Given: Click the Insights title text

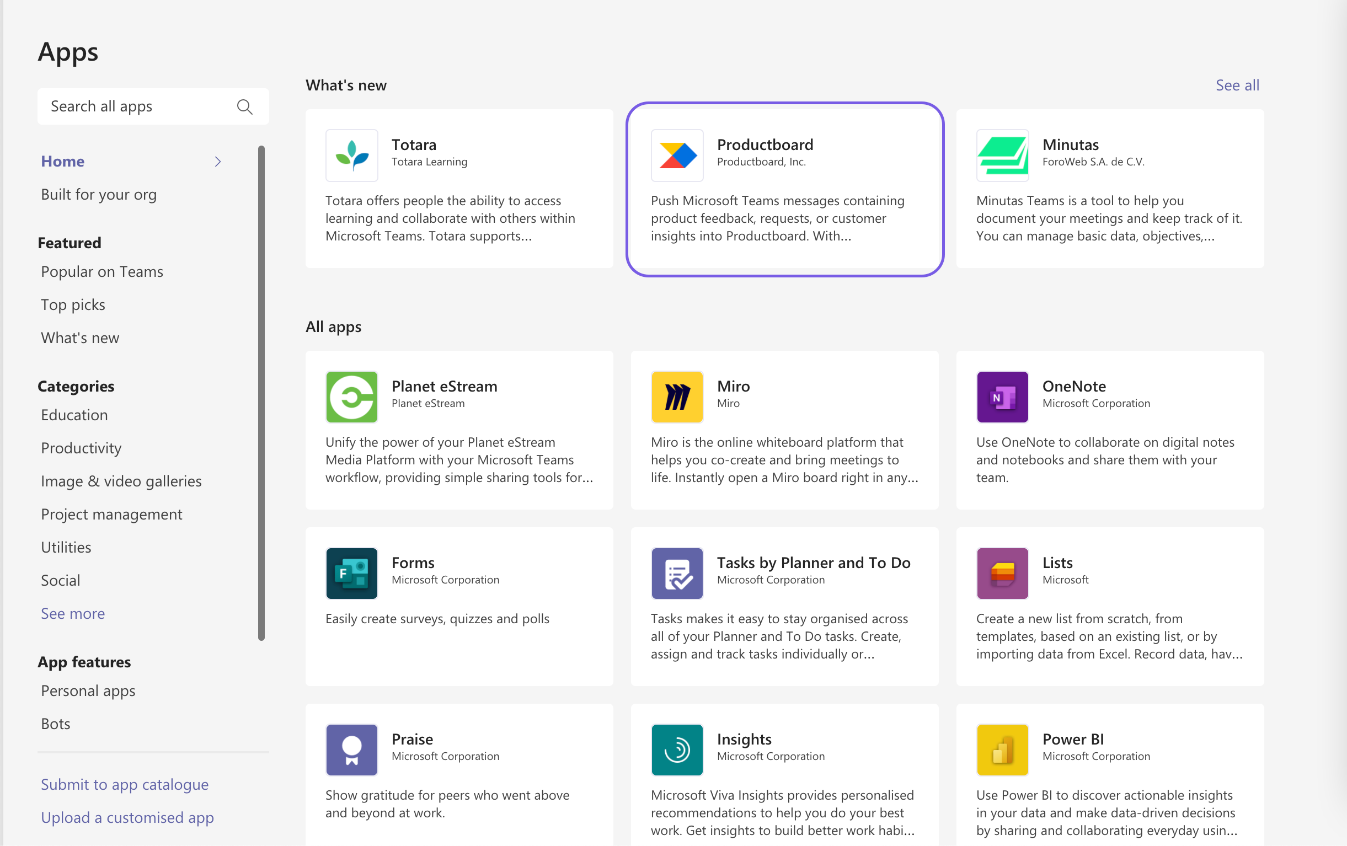Looking at the screenshot, I should [x=744, y=739].
